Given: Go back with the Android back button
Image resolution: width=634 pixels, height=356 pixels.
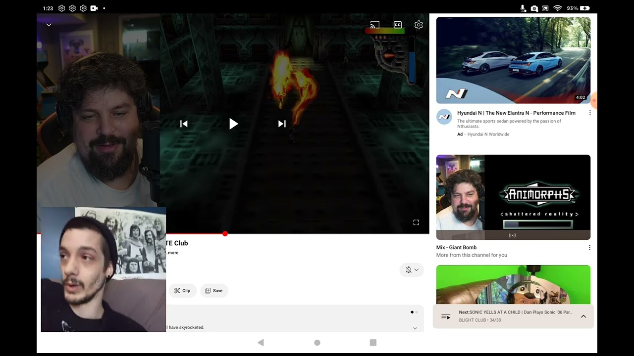Looking at the screenshot, I should click(261, 343).
